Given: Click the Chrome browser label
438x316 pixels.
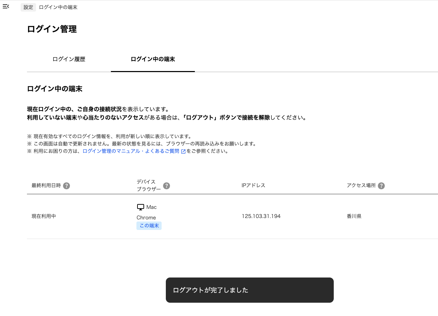Looking at the screenshot, I should pos(146,217).
